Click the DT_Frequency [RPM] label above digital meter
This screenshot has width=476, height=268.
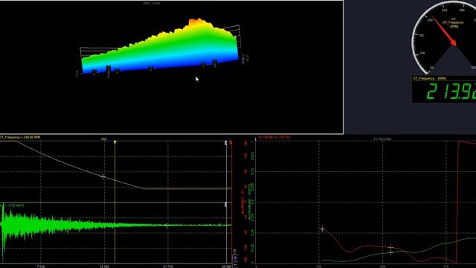click(430, 78)
